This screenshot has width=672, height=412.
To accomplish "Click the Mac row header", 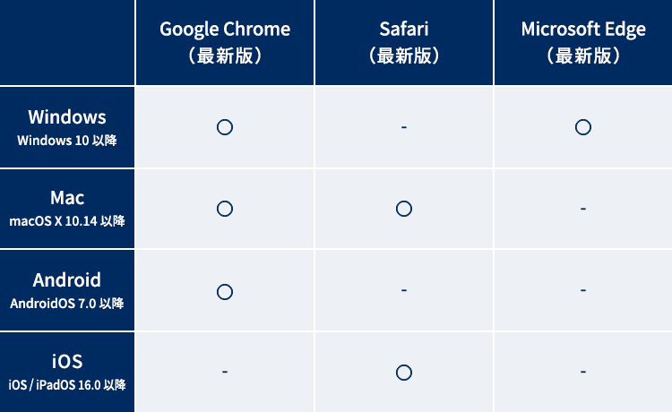I will point(67,209).
